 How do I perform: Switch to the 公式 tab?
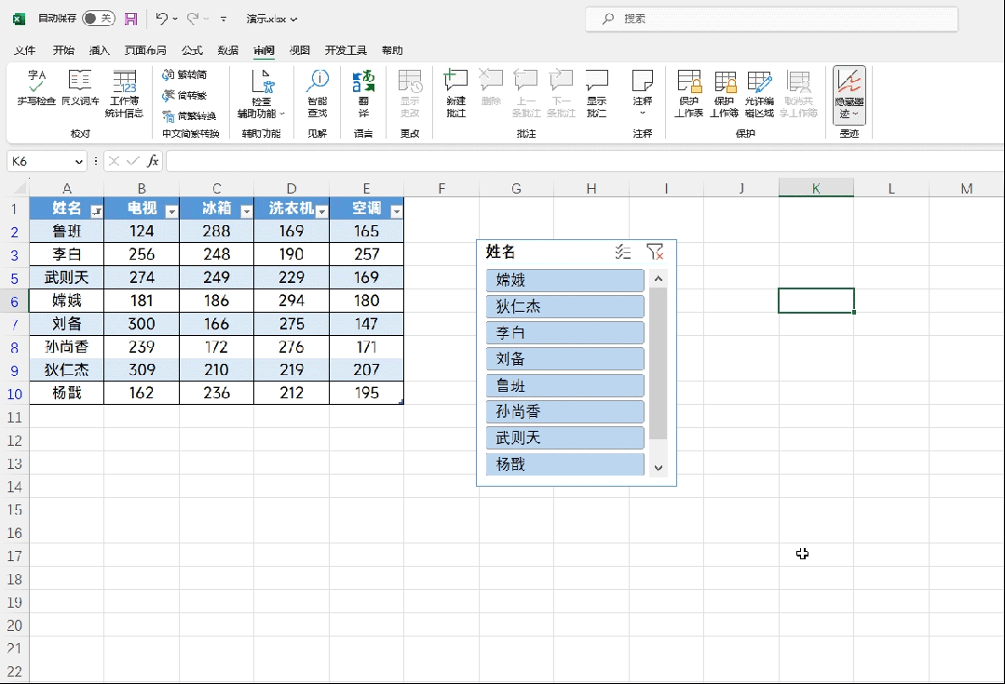(192, 50)
